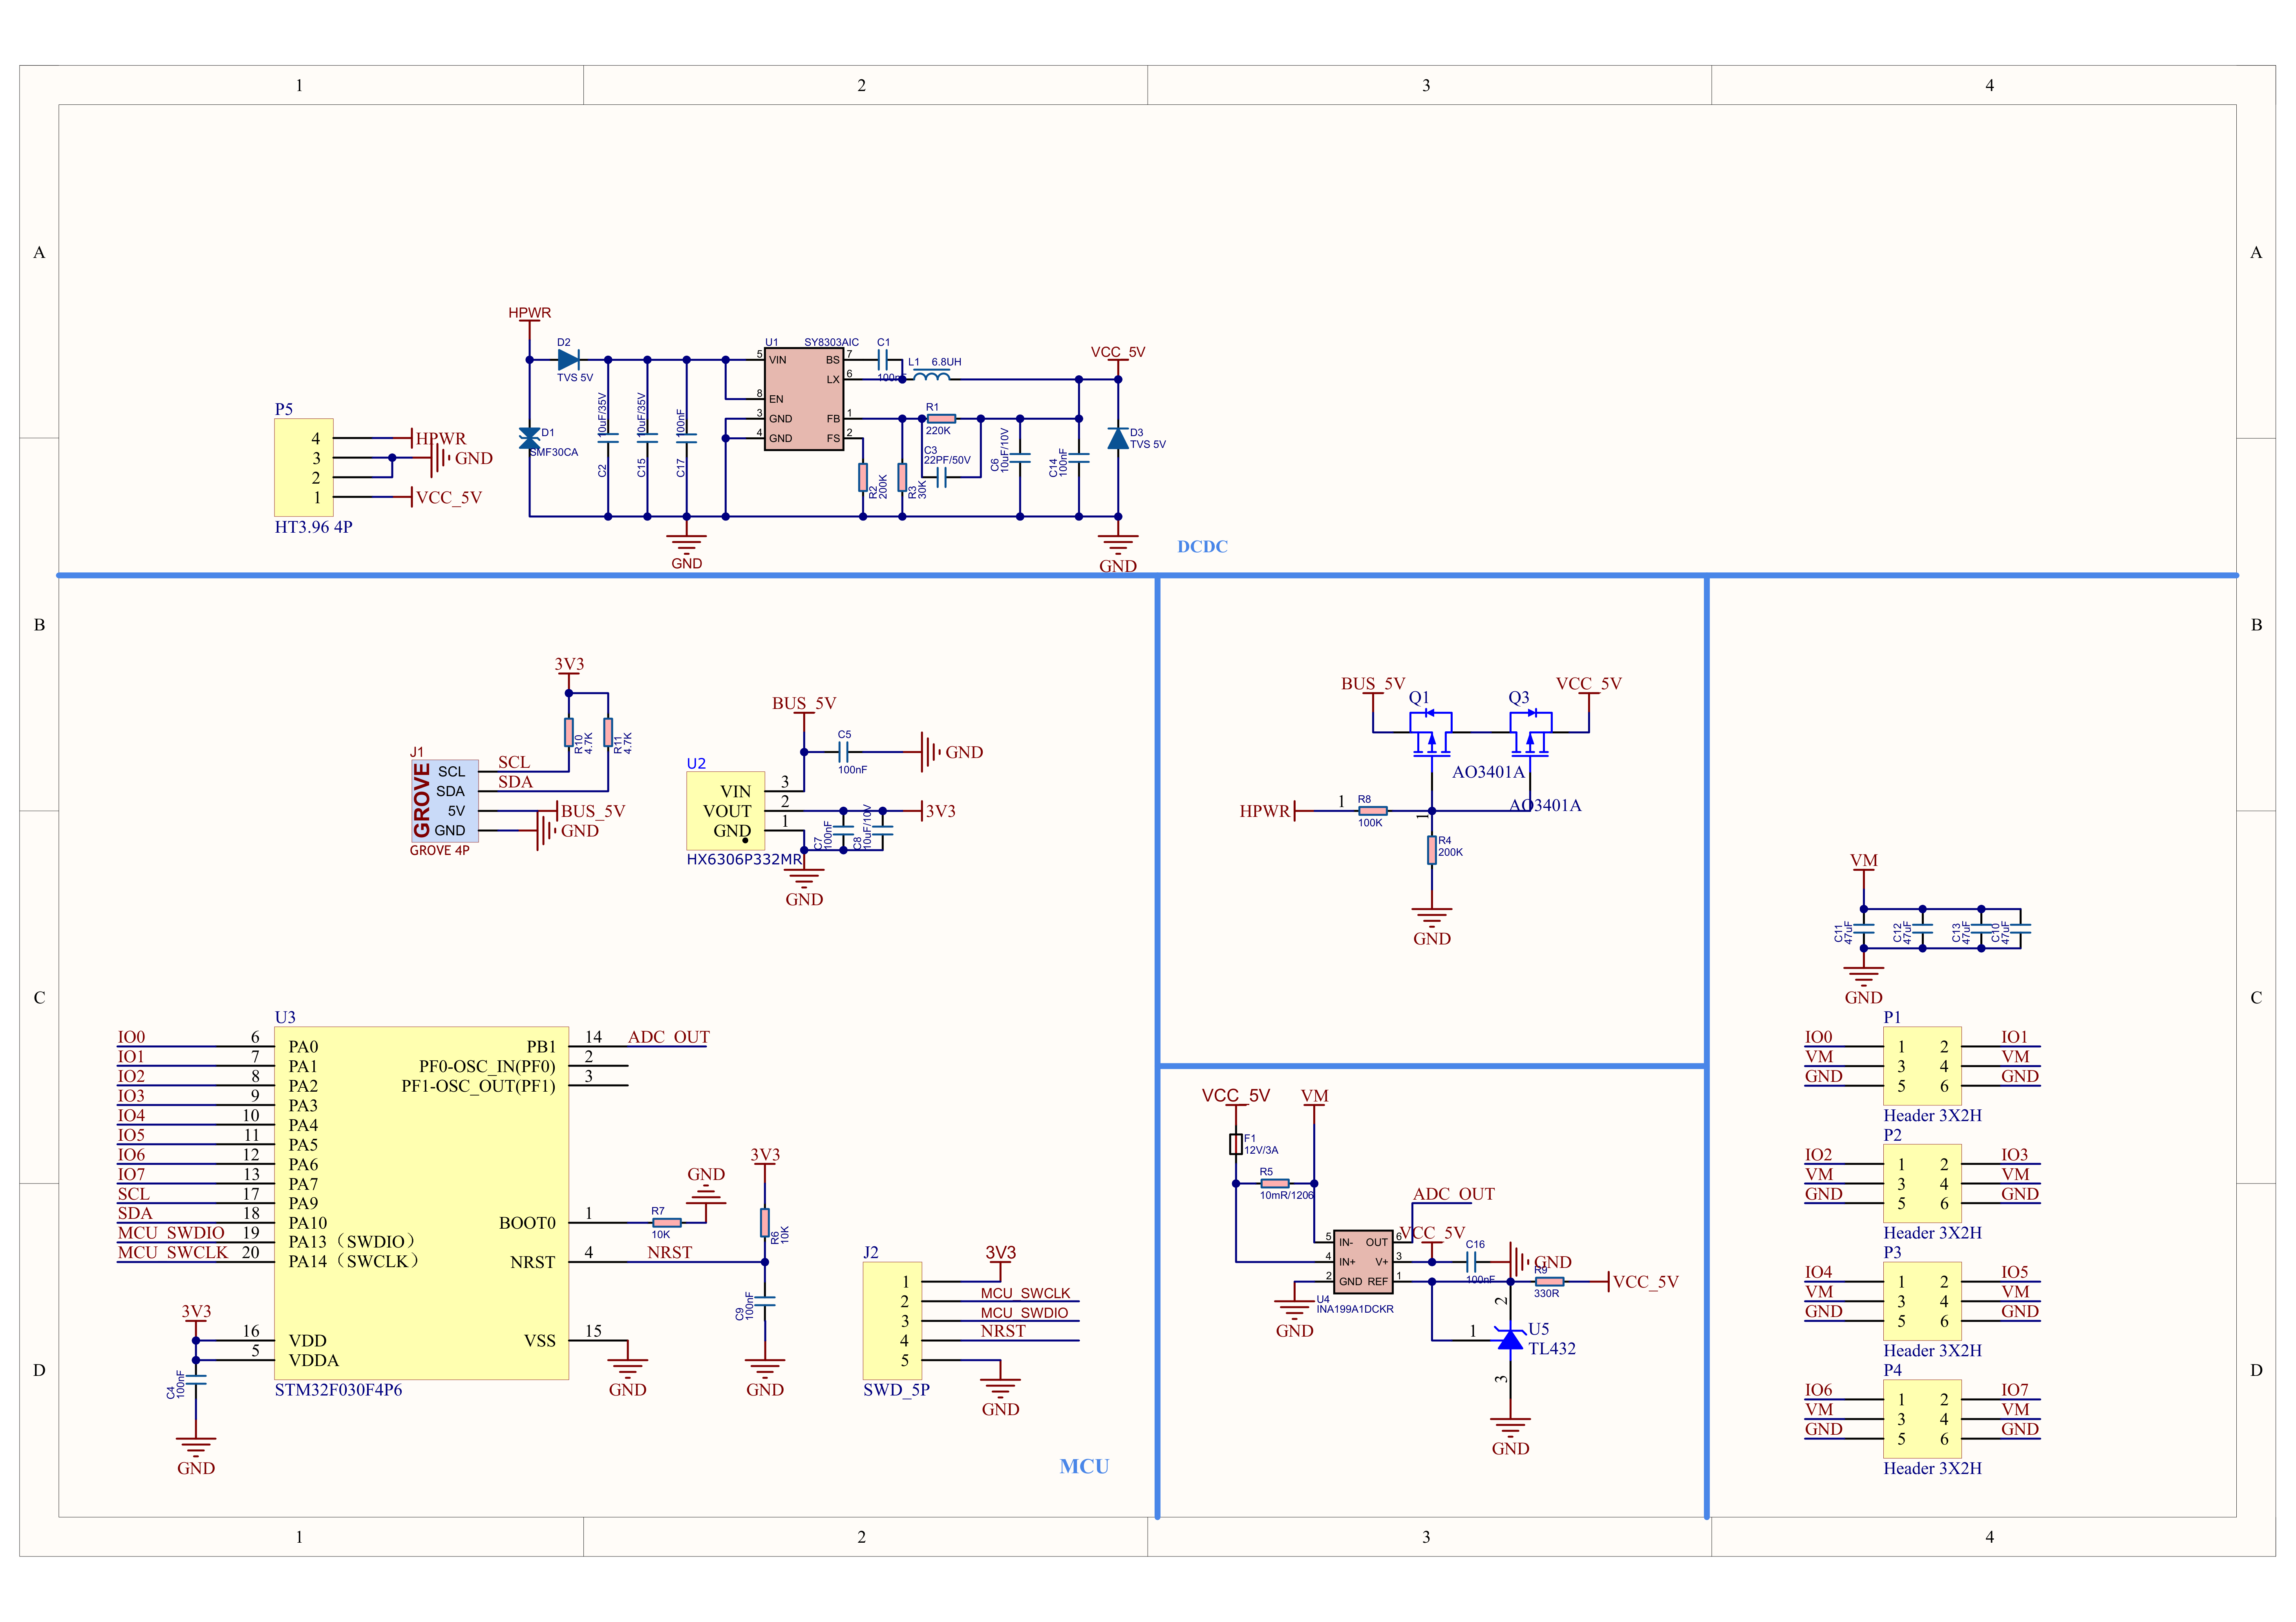This screenshot has width=2296, height=1622.
Task: Click shunt resistor R5 10mR/1206
Action: pos(1275,1183)
